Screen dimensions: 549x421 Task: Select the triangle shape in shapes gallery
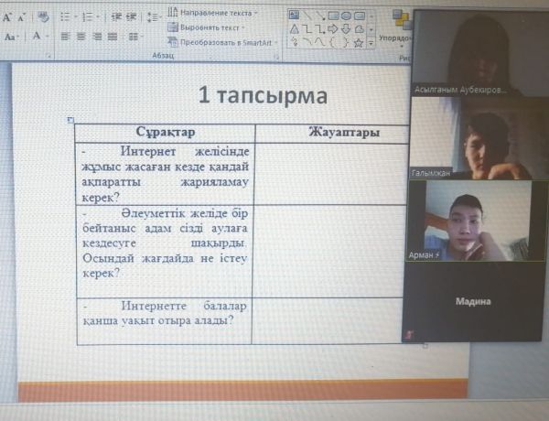pos(293,29)
